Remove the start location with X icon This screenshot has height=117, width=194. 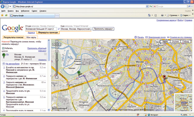click(x=45, y=54)
